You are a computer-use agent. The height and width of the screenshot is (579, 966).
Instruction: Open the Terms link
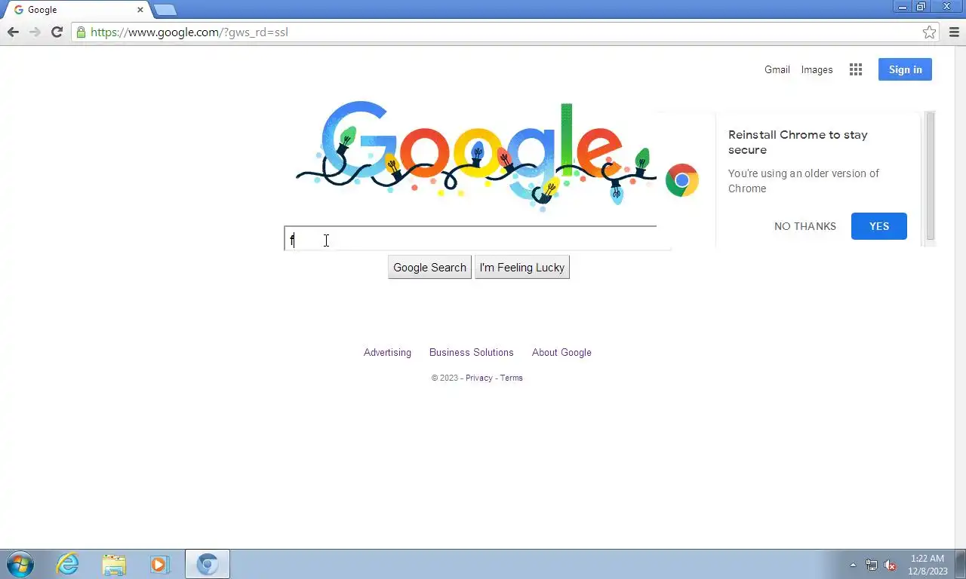[511, 378]
